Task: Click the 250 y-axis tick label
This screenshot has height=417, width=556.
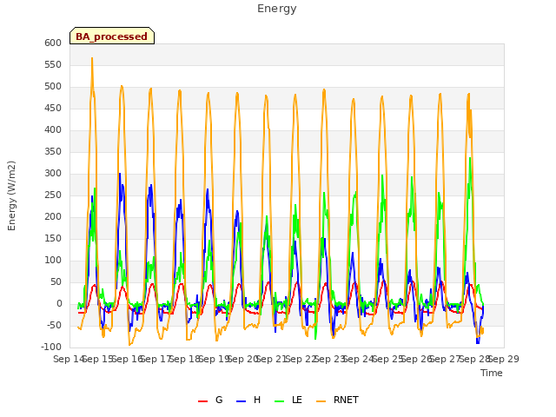Action: 53,195
